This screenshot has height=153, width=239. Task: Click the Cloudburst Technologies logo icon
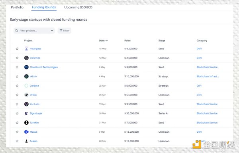coord(26,67)
